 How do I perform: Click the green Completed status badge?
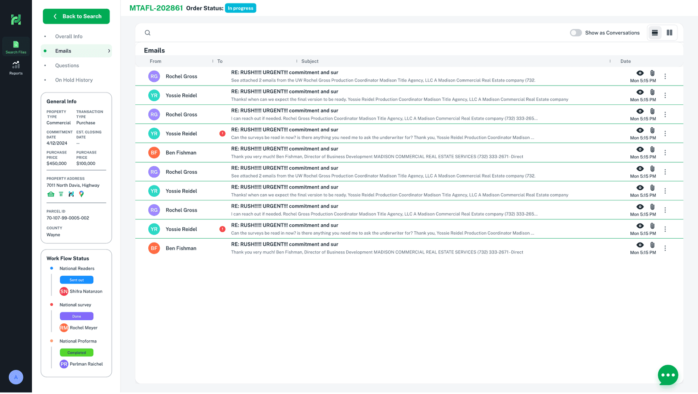76,353
